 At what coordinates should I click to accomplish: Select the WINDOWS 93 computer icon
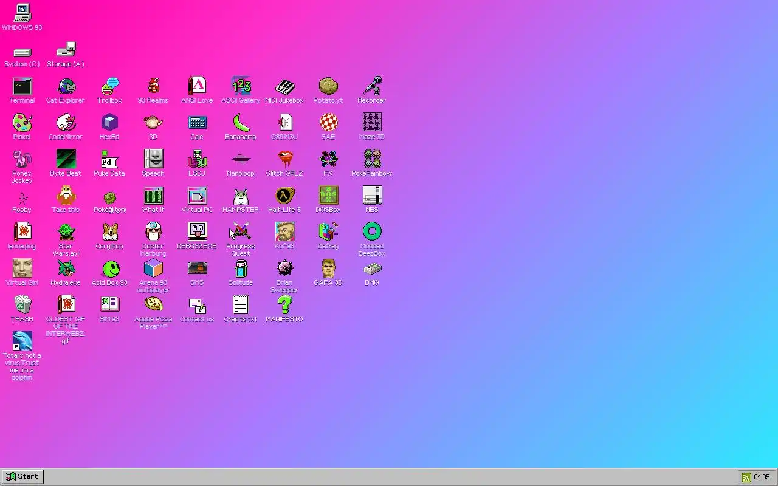[22, 12]
